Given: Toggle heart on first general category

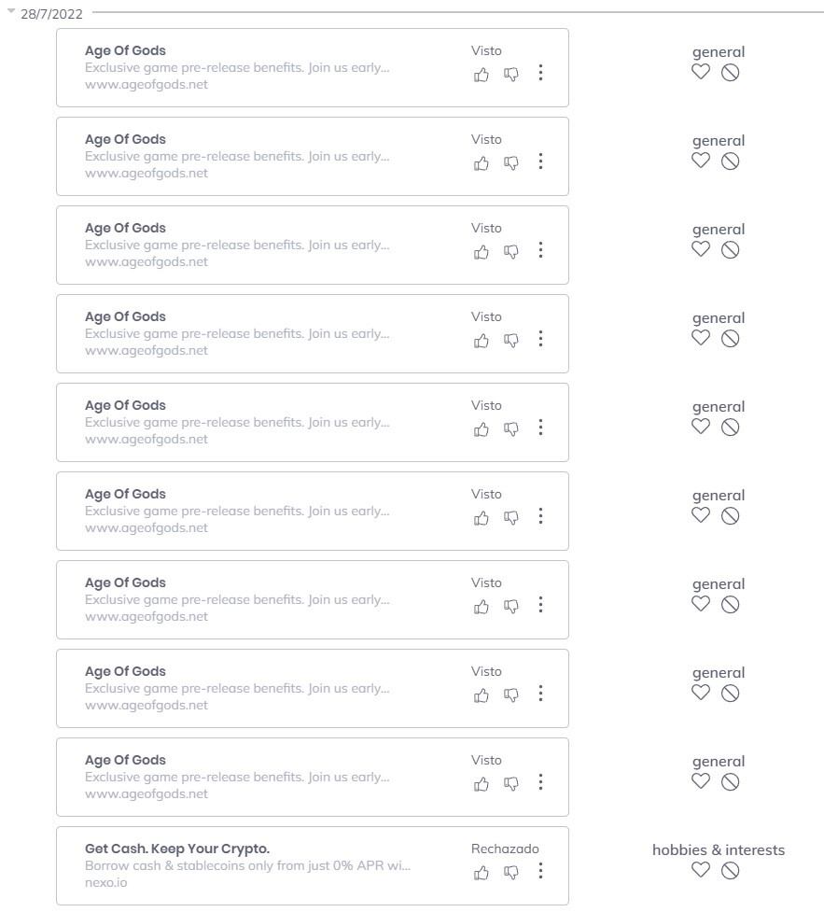Looking at the screenshot, I should pos(701,72).
